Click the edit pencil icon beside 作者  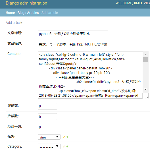point(64,137)
